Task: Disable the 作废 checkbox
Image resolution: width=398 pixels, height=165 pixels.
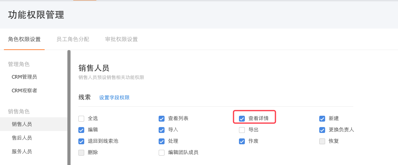Action: [242, 141]
